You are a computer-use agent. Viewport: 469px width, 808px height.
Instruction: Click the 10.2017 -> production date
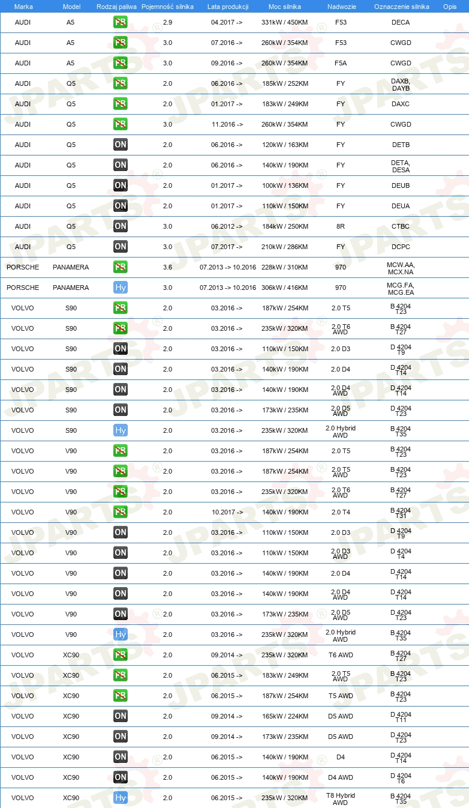[x=227, y=512]
